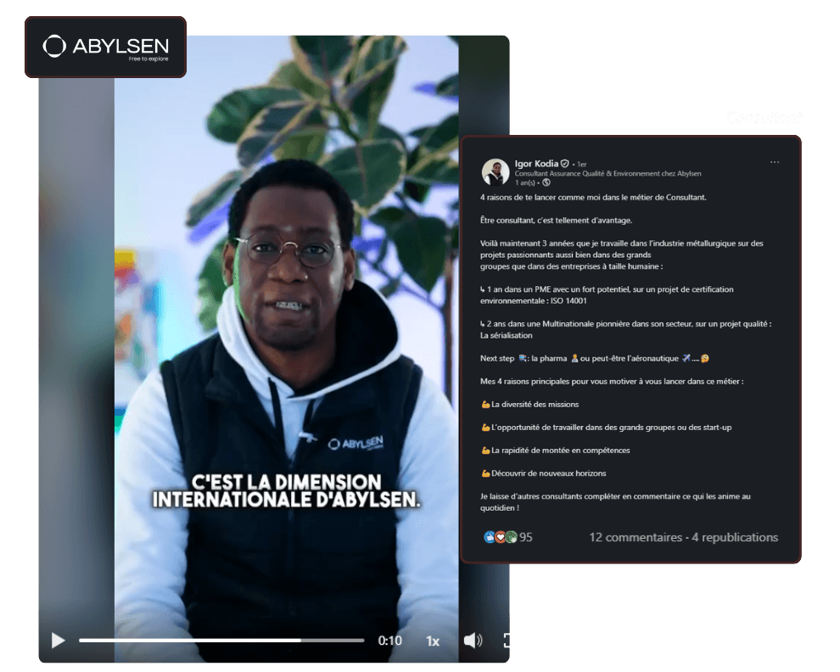Click the 'Next step' line in the post
The width and height of the screenshot is (840, 672).
click(x=594, y=358)
